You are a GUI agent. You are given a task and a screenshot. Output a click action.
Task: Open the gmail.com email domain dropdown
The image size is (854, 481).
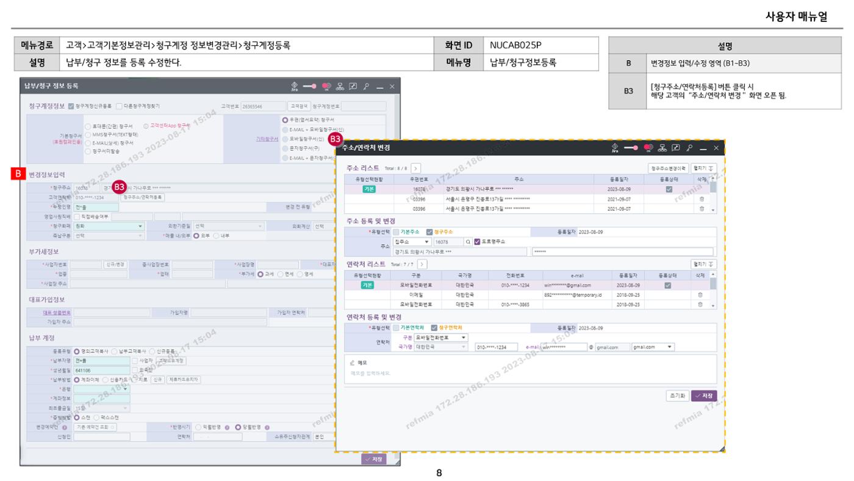pyautogui.click(x=653, y=347)
